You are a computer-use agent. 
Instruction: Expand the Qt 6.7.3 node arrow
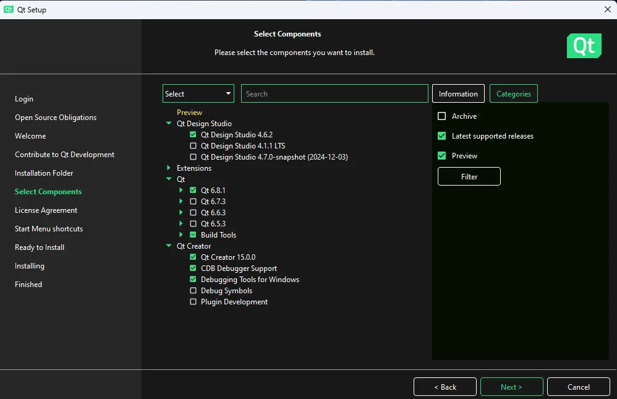(181, 201)
